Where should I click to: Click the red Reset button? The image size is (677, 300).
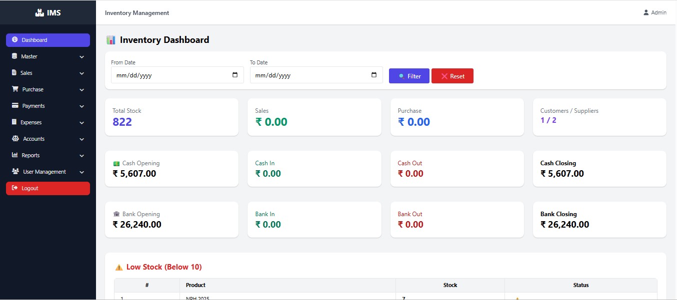[x=452, y=76]
